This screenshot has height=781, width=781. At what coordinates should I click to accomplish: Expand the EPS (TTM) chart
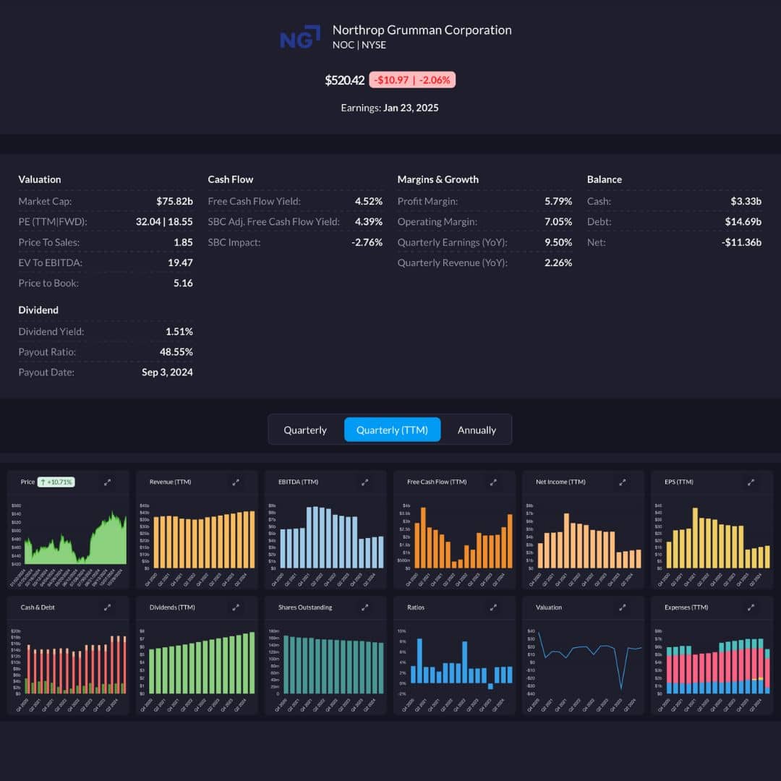click(751, 482)
